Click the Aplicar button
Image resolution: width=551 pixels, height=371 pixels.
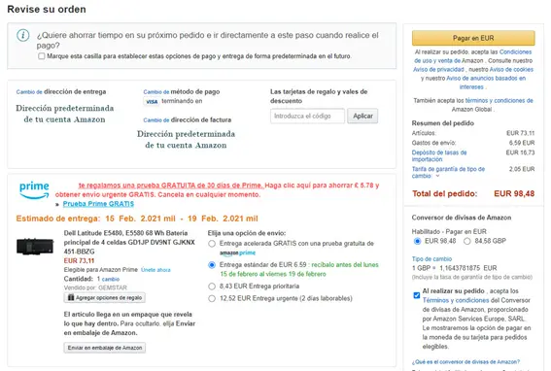362,116
